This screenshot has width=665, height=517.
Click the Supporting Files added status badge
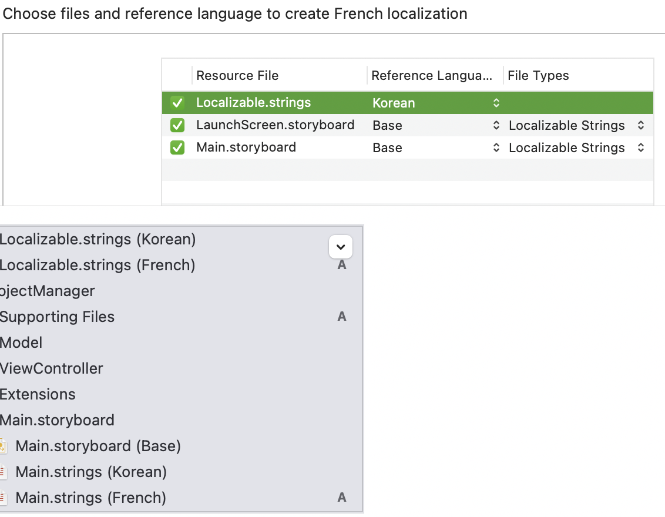[x=341, y=317]
